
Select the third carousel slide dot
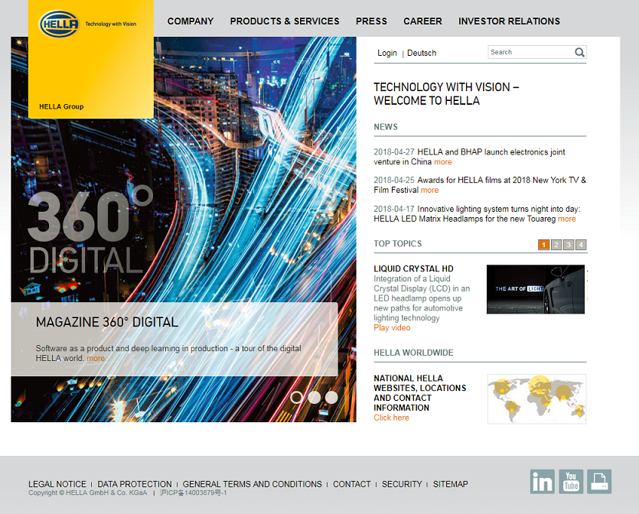(331, 397)
